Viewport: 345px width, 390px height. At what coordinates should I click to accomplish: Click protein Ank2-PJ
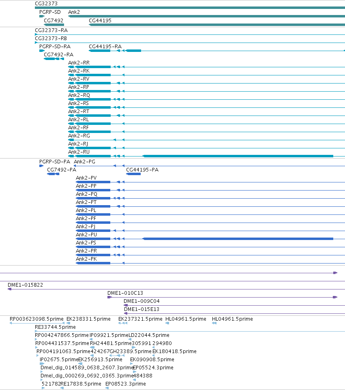(x=86, y=226)
